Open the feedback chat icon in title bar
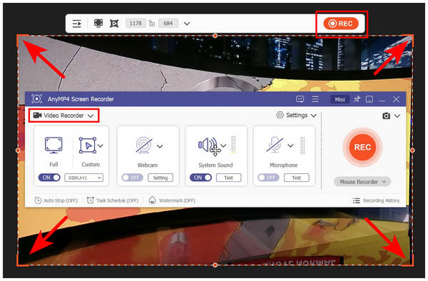This screenshot has width=428, height=281. tap(300, 99)
